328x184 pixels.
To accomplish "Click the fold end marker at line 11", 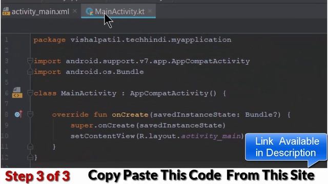I will click(x=30, y=147).
